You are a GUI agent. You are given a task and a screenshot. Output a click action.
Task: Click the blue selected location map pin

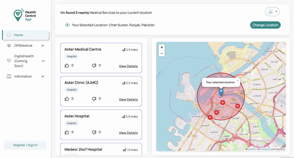[221, 92]
